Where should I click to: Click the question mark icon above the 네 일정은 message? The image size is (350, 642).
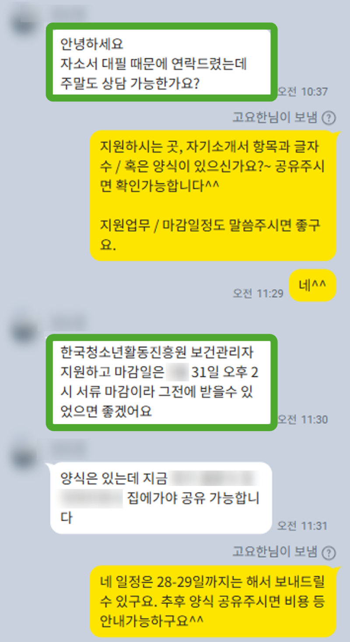(328, 553)
